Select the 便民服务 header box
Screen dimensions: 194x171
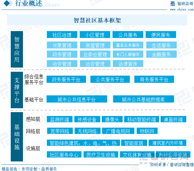[161, 35]
